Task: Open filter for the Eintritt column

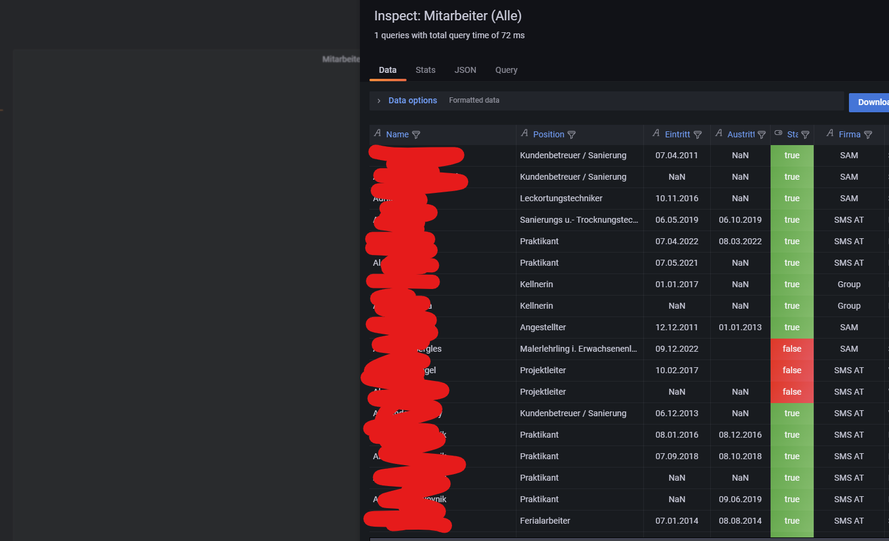Action: [x=698, y=134]
